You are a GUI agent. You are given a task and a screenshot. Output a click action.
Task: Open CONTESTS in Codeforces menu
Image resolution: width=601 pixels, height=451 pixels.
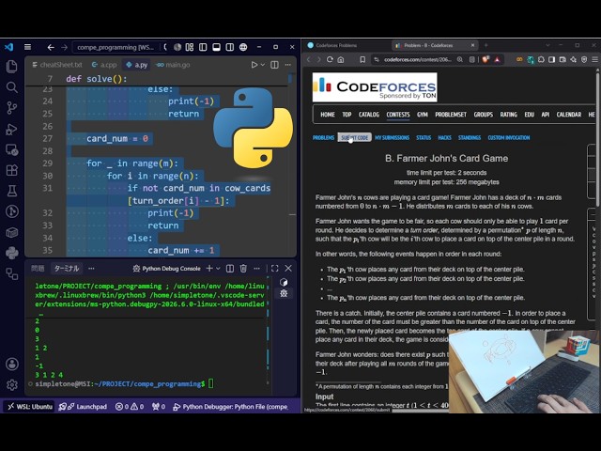pos(398,115)
